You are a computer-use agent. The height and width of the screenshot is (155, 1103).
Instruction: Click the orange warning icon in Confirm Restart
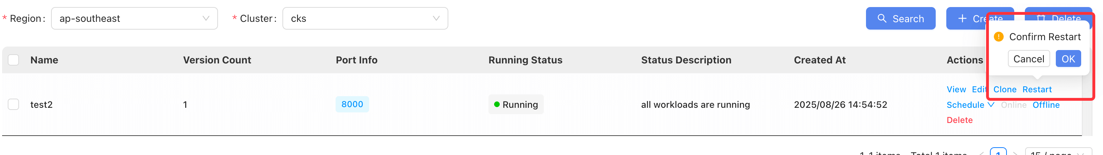click(x=998, y=37)
